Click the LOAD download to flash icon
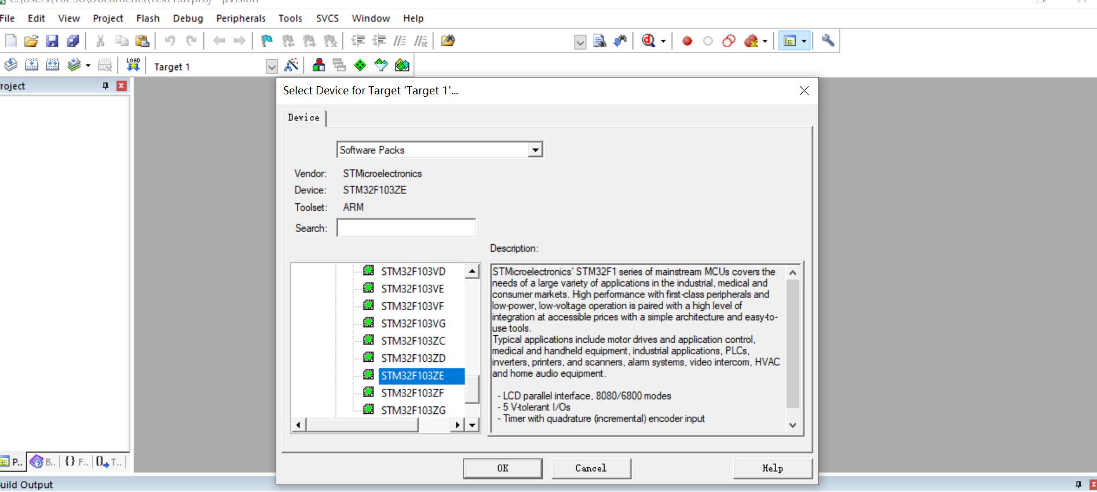Screen dimensions: 1097x492 (x=133, y=65)
